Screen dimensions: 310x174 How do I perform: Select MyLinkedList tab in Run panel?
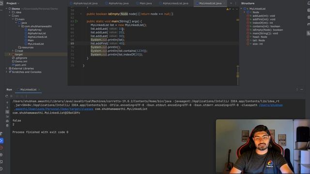tap(28, 89)
